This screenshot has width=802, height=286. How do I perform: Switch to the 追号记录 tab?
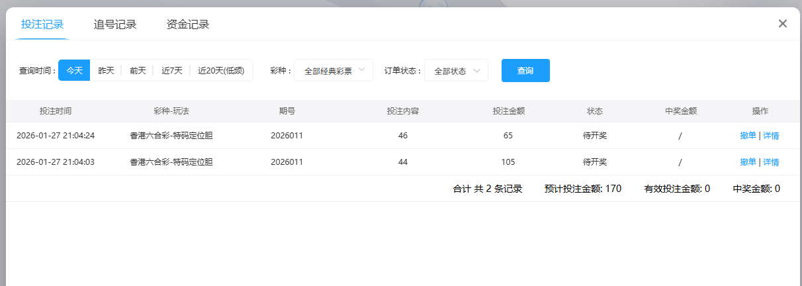click(115, 24)
